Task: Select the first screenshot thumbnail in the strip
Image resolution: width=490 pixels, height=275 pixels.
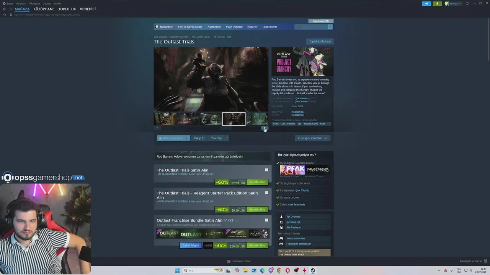Action: tap(165, 119)
